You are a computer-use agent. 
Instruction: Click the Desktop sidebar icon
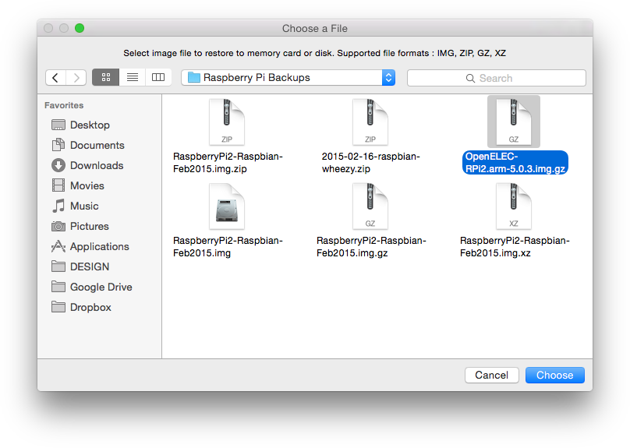58,125
